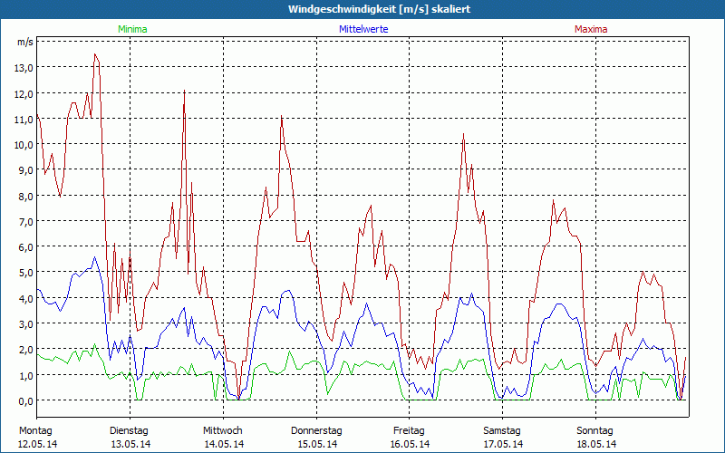Viewport: 725px width, 453px height.
Task: Click the date 13.05.14
Action: [130, 444]
